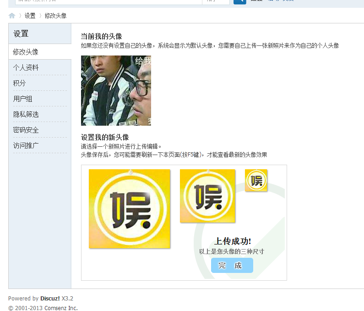Image resolution: width=364 pixels, height=311 pixels.
Task: Confirm upload with 完成 button
Action: click(x=232, y=265)
